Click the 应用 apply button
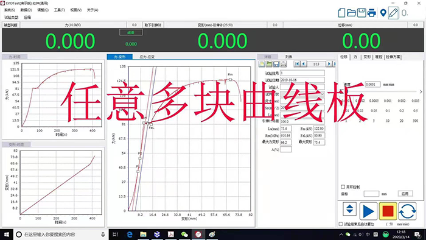Image resolution: width=426 pixels, height=240 pixels. [405, 194]
